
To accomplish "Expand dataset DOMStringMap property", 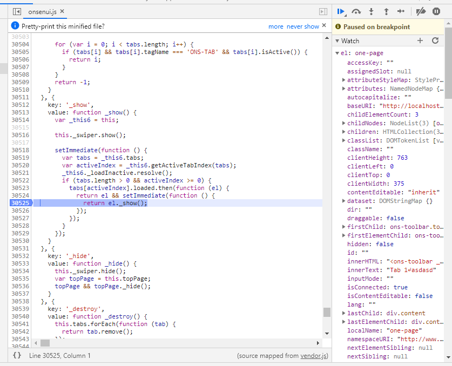I will [343, 201].
